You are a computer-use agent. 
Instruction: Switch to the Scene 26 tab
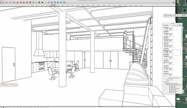click(141, 5)
